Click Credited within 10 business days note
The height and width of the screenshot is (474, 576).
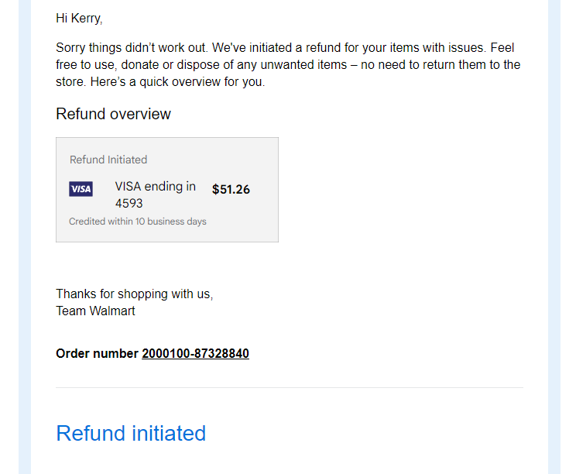[x=138, y=222]
